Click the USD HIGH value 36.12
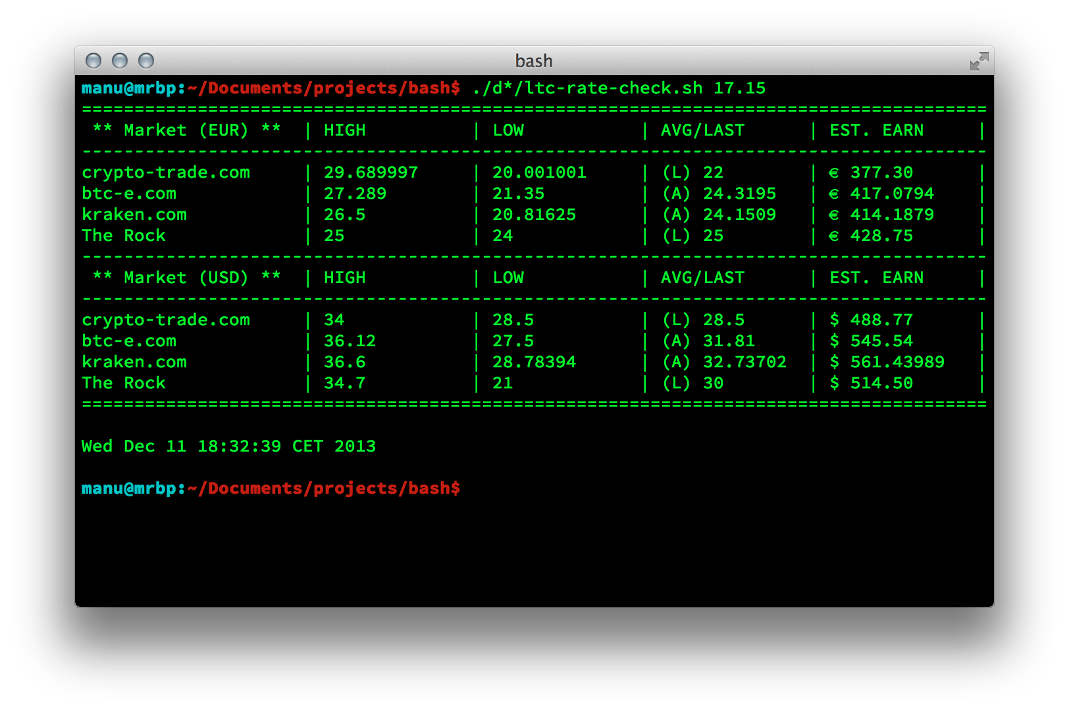This screenshot has height=711, width=1069. point(350,341)
